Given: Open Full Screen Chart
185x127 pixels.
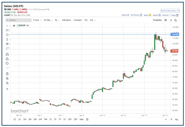Looking at the screenshot, I should point(170,11).
